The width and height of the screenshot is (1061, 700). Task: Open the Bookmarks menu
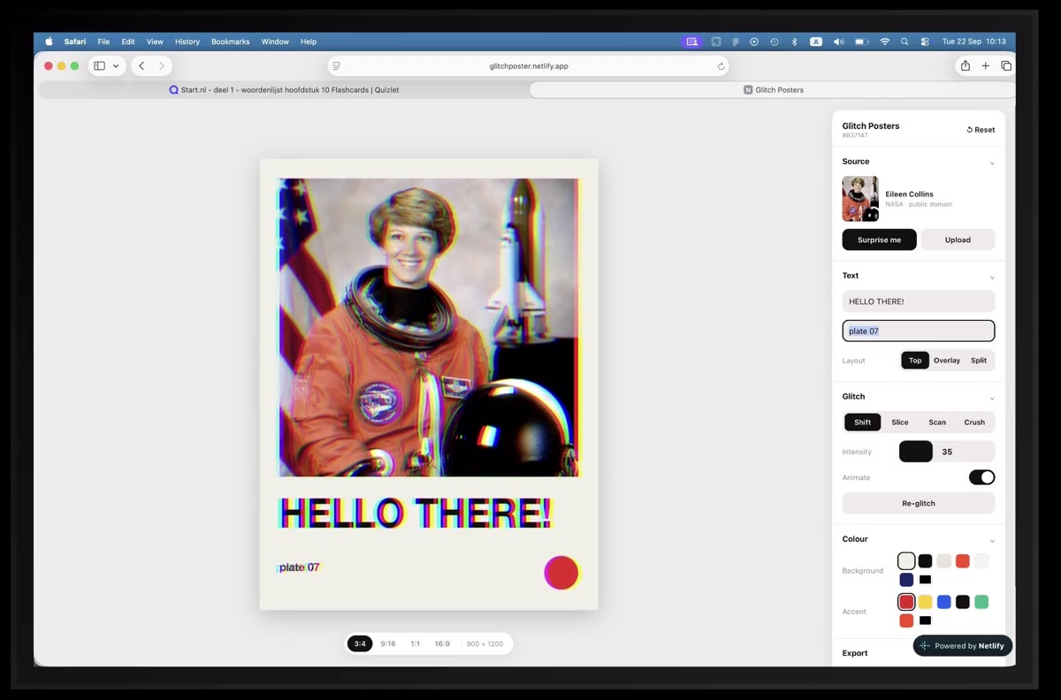coord(230,42)
